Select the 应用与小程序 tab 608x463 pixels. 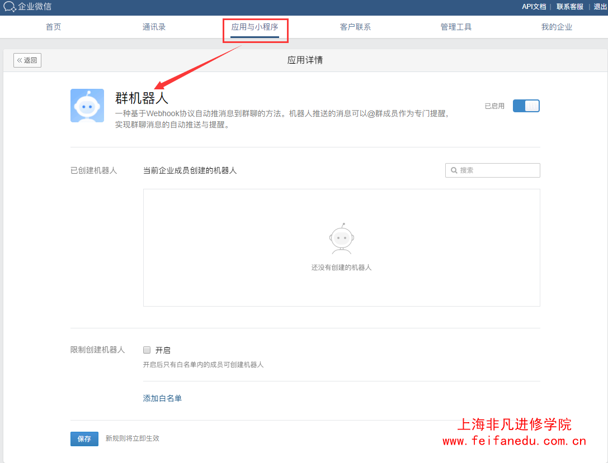(254, 27)
